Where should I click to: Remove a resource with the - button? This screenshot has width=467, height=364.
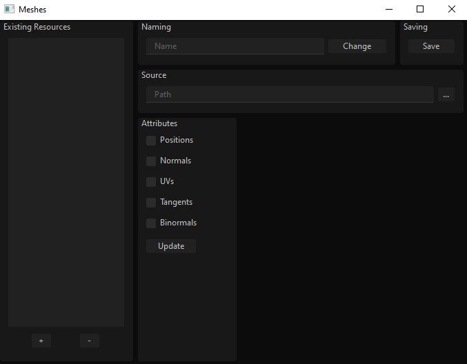tap(90, 341)
